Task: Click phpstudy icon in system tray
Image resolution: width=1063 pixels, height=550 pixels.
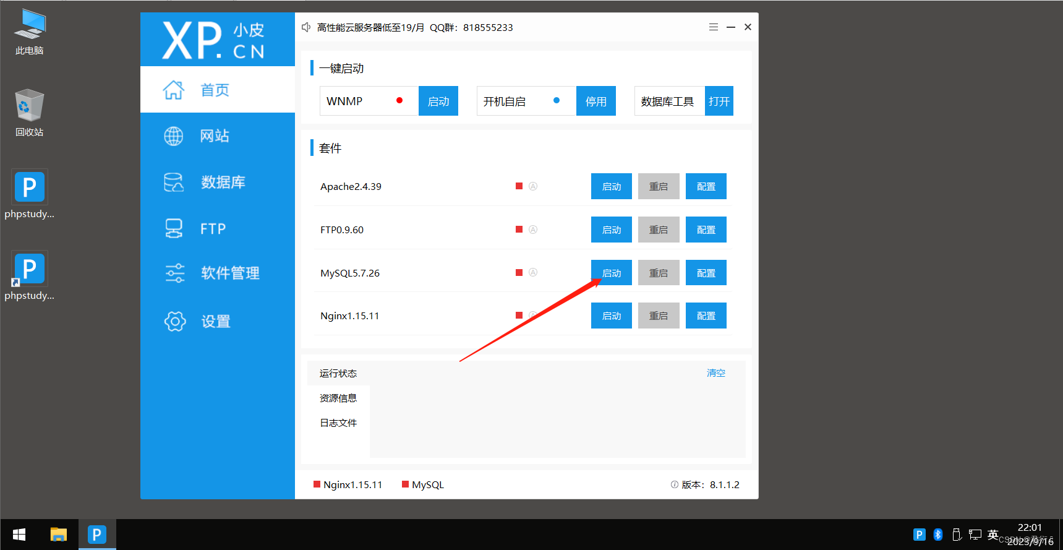Action: [920, 535]
